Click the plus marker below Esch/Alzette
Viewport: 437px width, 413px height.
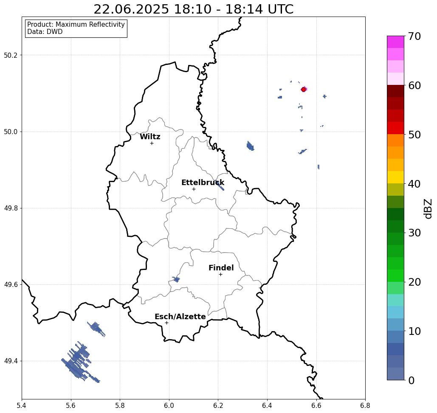(166, 323)
